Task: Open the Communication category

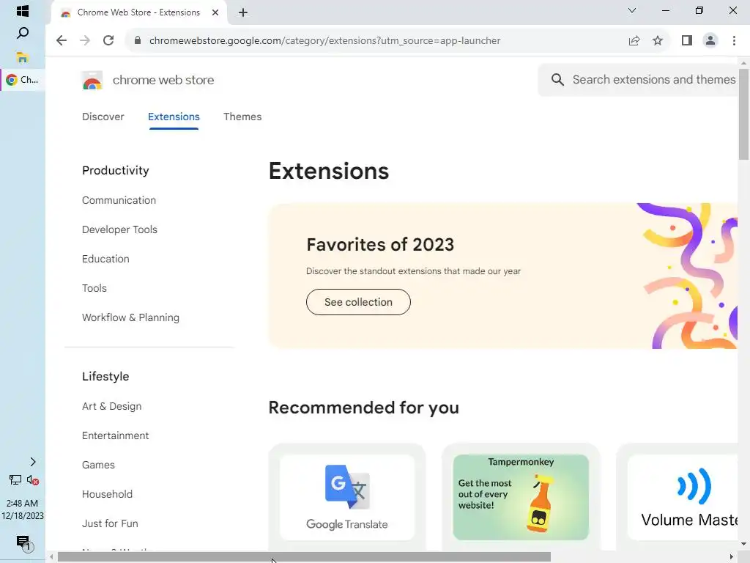Action: pos(119,200)
